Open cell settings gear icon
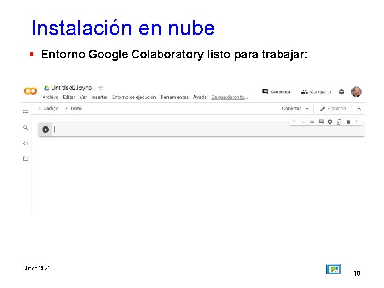This screenshot has width=384, height=288. pos(330,122)
